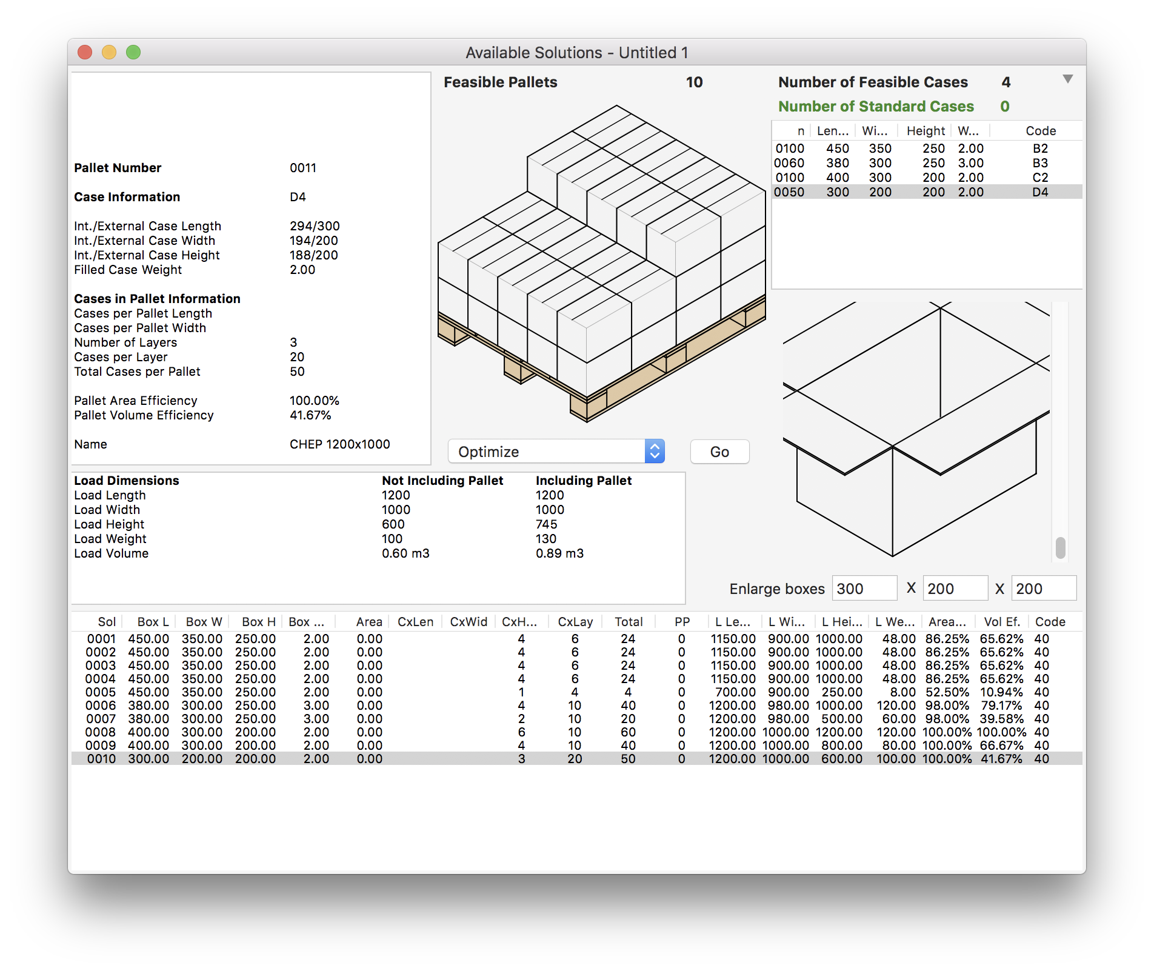
Task: Click the pallet name CHEP 1200x1000
Action: [339, 444]
